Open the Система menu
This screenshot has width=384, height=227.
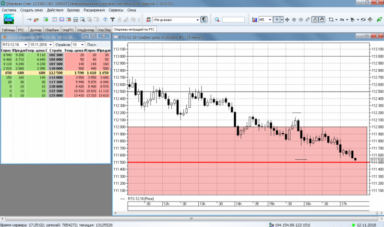[9, 10]
